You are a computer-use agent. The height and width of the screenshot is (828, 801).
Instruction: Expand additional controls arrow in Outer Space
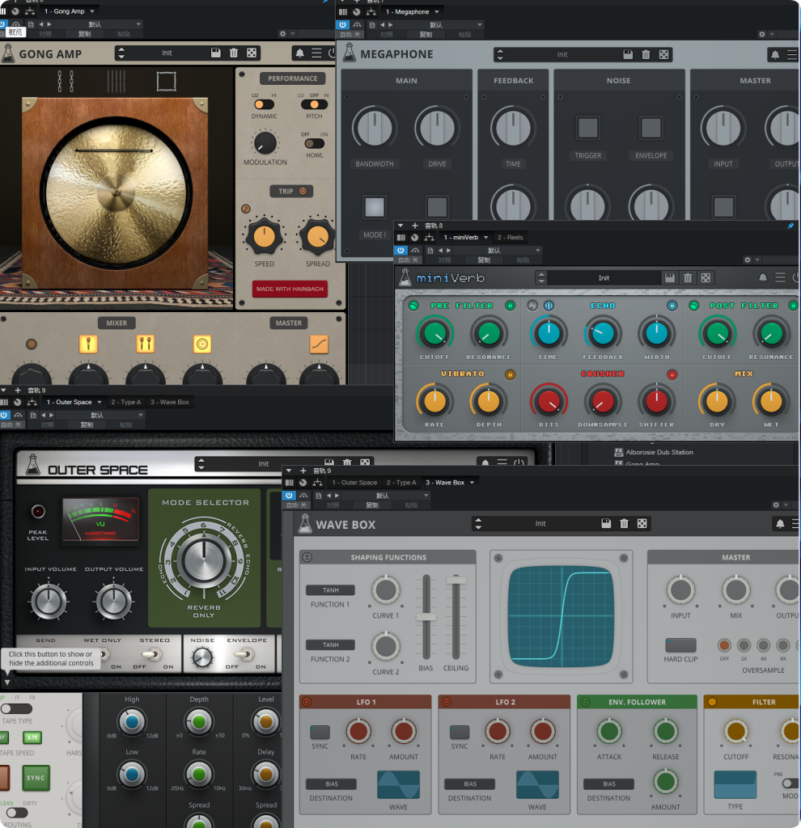pyautogui.click(x=6, y=681)
